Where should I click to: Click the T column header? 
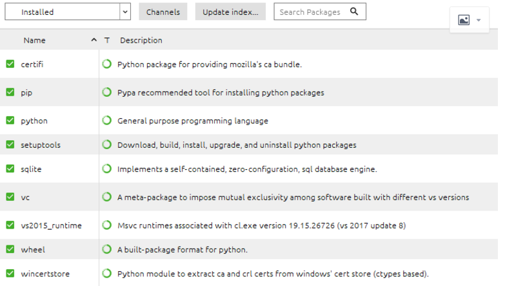pos(107,40)
